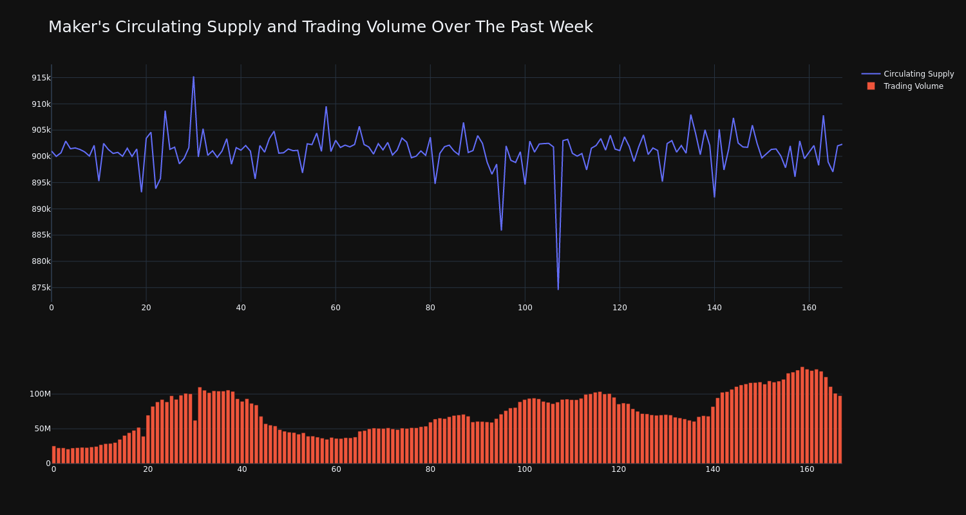The height and width of the screenshot is (515, 966).
Task: Click the 915k y-axis label
Action: [41, 78]
